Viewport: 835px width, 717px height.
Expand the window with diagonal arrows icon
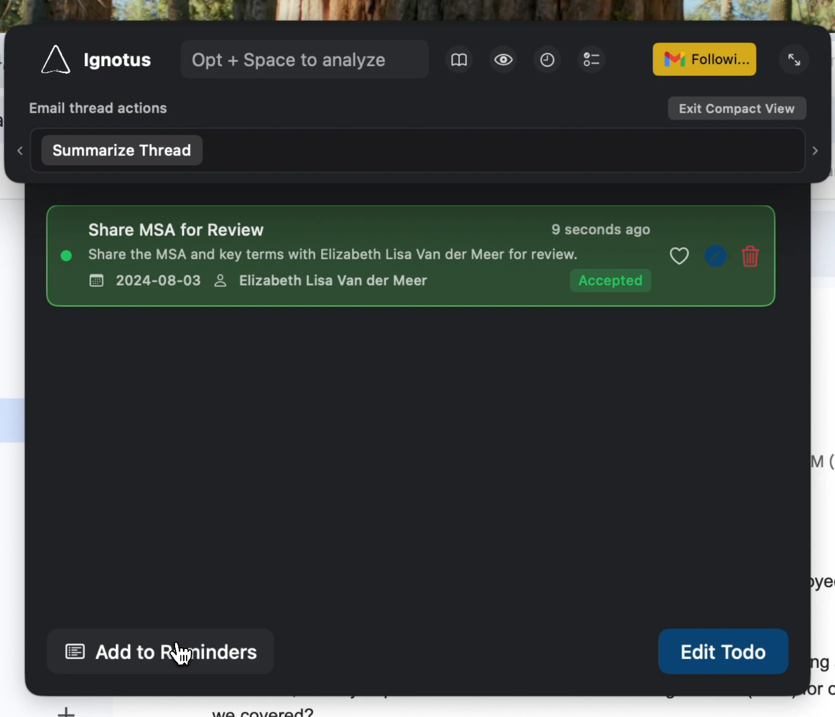tap(794, 60)
